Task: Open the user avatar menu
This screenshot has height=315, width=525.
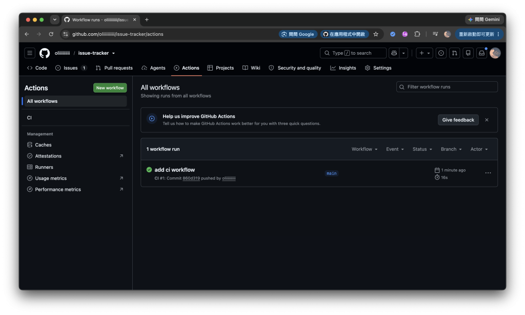Action: click(x=495, y=53)
